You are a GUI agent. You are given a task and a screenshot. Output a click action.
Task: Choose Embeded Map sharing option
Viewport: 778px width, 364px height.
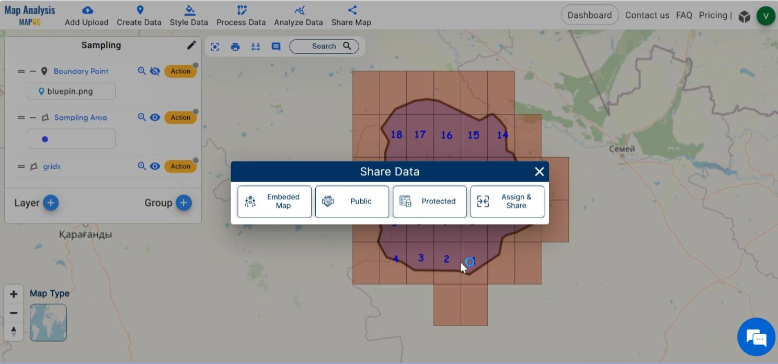274,202
